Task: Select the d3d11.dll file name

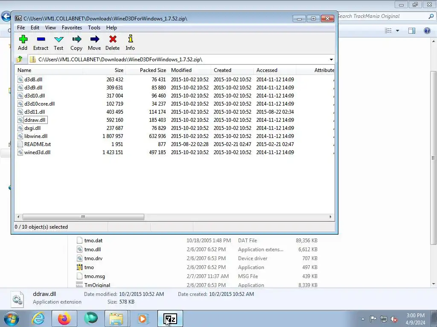Action: [x=35, y=112]
